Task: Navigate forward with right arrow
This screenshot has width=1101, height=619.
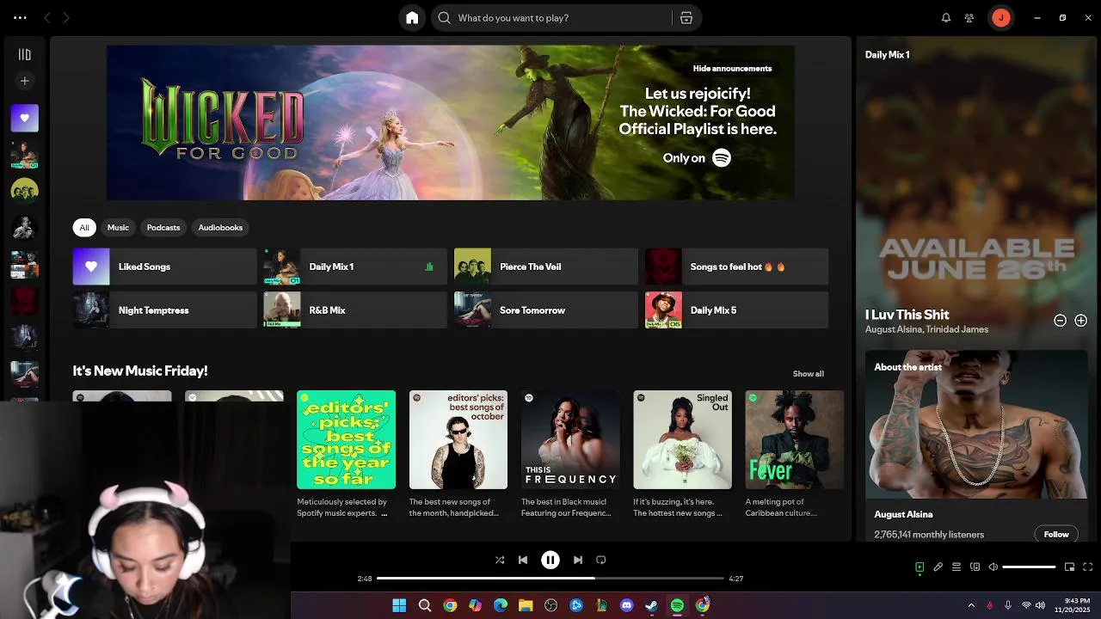Action: (x=66, y=17)
